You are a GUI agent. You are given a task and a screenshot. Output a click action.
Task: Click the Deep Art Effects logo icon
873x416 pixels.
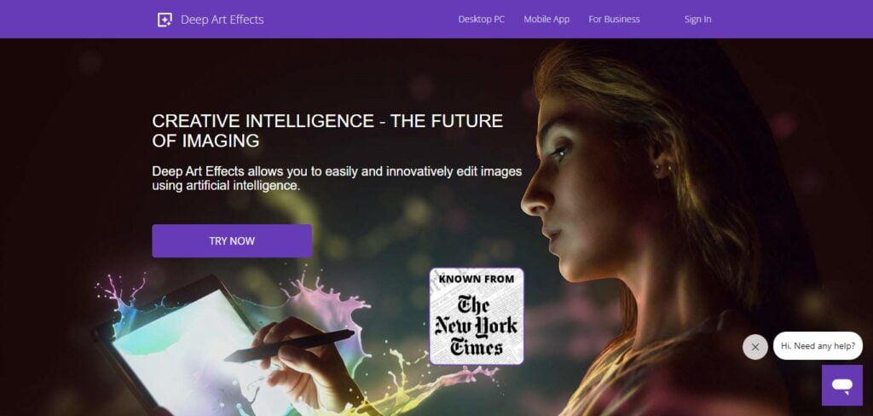[165, 20]
